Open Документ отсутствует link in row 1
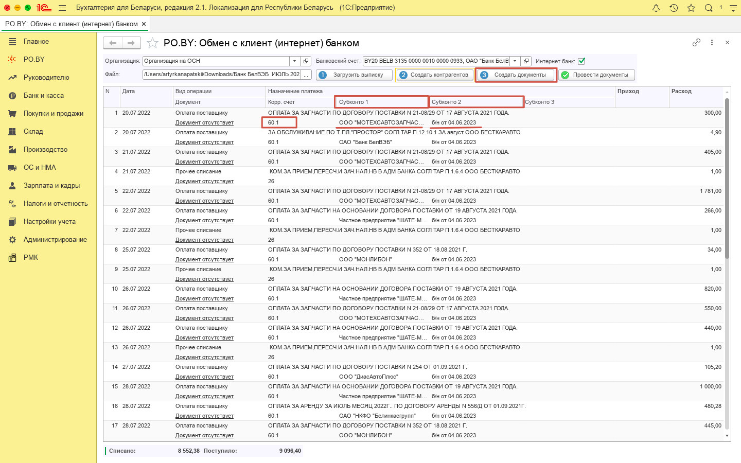The width and height of the screenshot is (741, 463). [204, 122]
